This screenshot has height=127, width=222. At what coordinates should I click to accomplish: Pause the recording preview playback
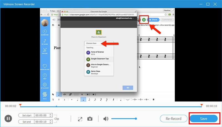[x=8, y=118]
